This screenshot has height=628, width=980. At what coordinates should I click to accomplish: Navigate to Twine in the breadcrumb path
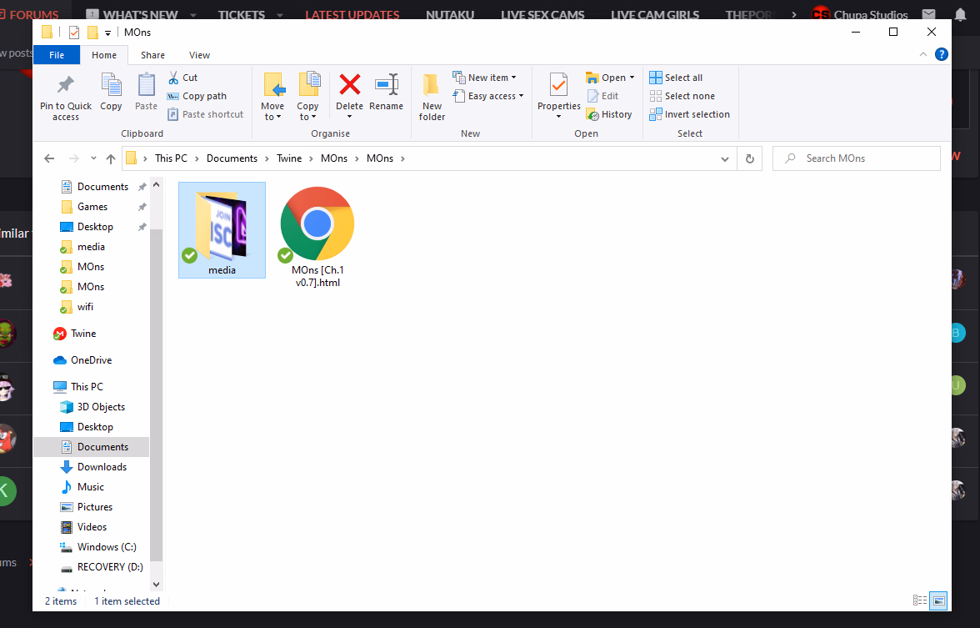coord(289,158)
